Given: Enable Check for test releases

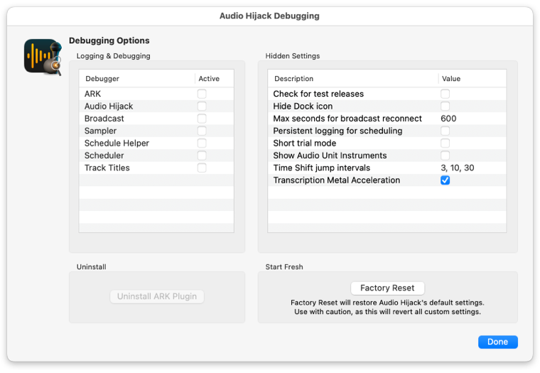Looking at the screenshot, I should 445,94.
